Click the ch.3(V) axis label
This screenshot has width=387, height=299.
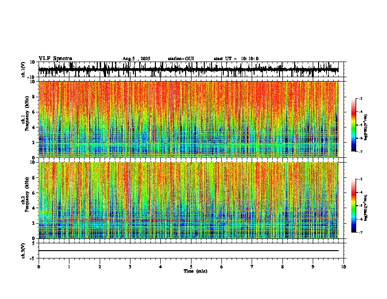(x=23, y=251)
